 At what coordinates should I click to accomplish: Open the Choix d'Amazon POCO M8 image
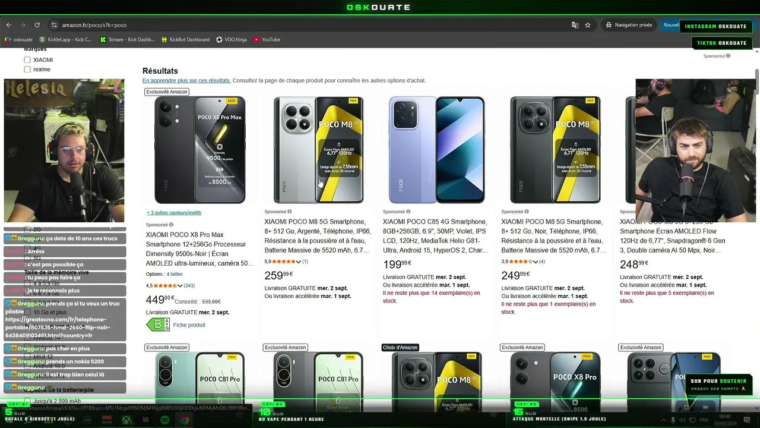click(x=437, y=379)
